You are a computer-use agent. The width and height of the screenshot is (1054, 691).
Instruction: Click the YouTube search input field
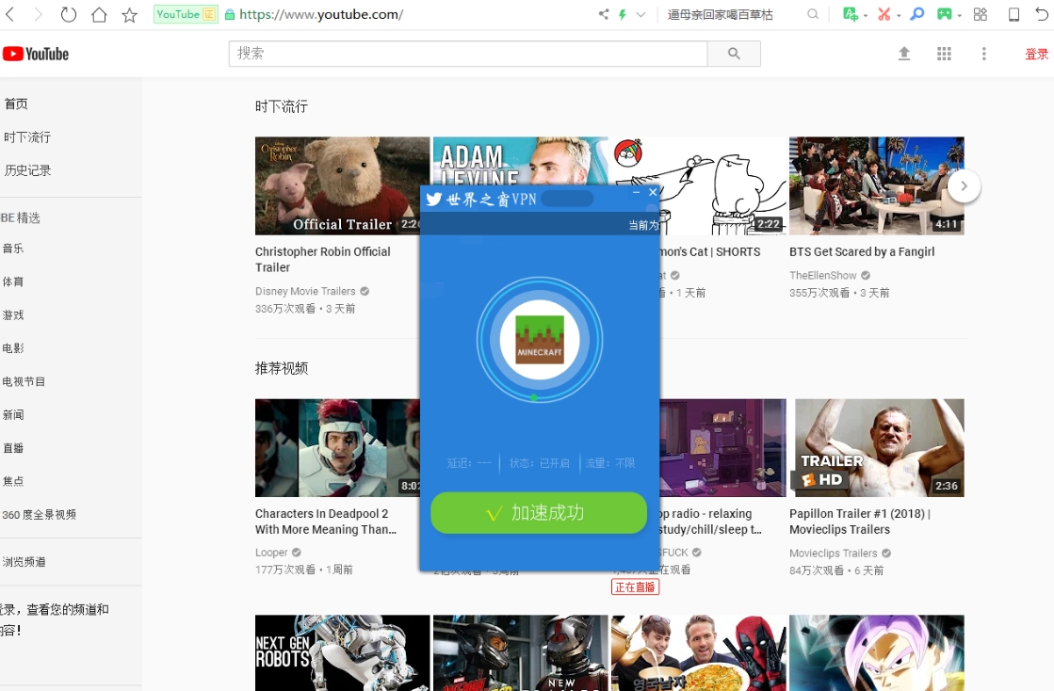click(468, 54)
